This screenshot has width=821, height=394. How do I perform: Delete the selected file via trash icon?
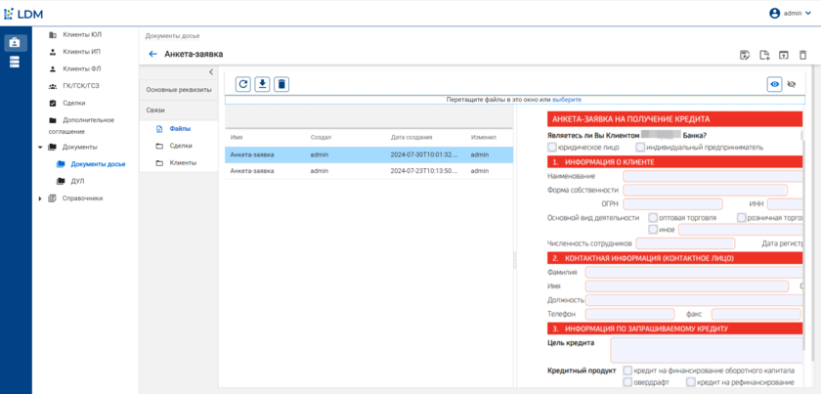(x=281, y=85)
